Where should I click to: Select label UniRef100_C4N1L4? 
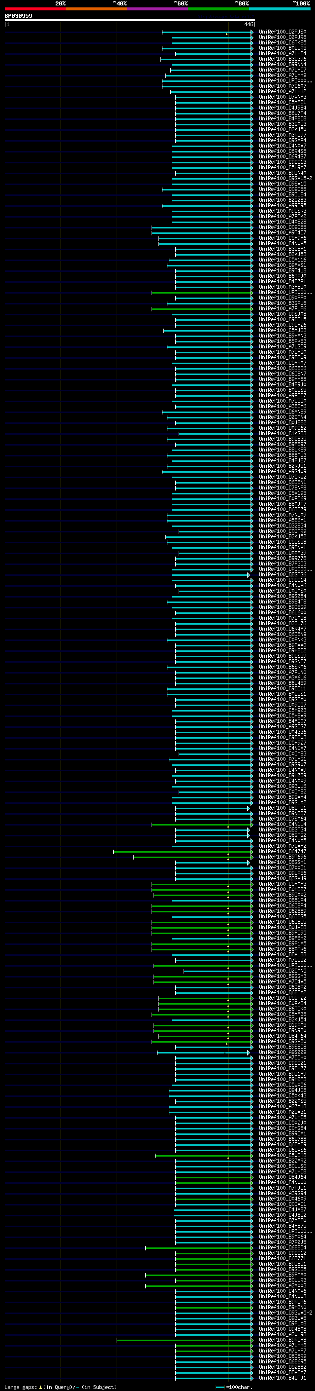coord(282,825)
